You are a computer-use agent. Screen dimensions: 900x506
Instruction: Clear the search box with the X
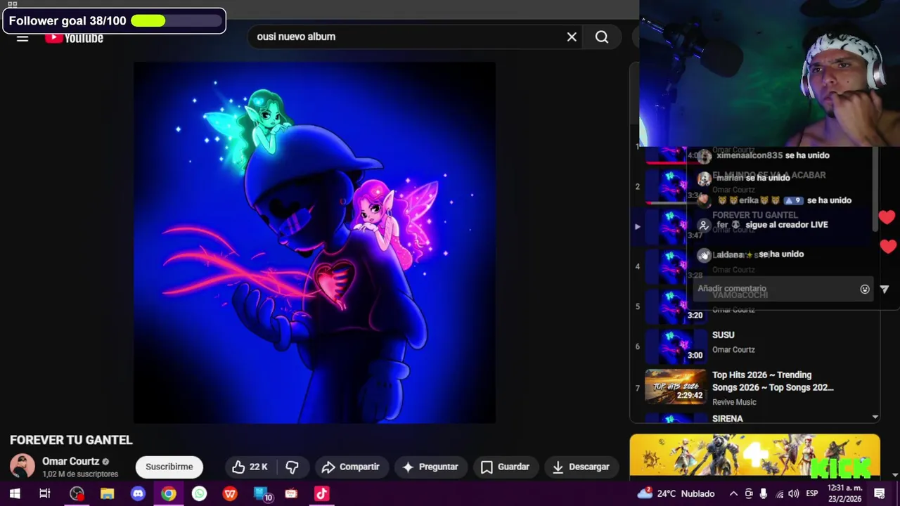572,37
